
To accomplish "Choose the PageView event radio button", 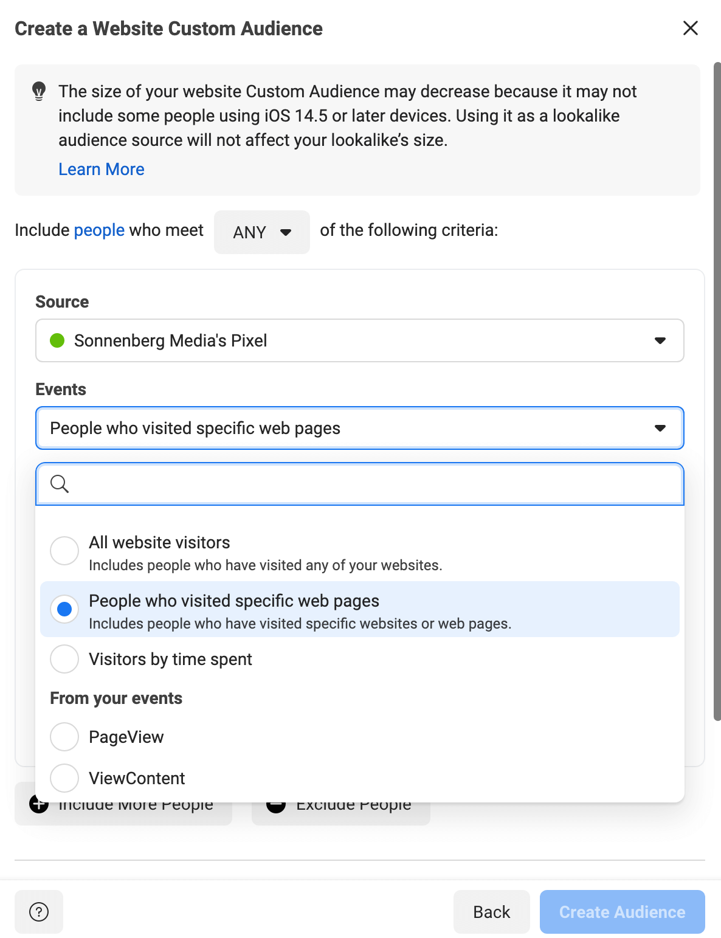I will (x=64, y=737).
